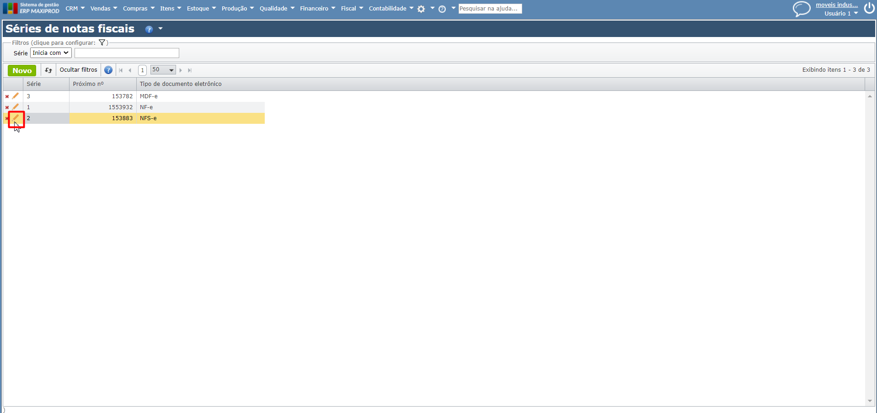Select the NFS-e cell

pos(201,118)
